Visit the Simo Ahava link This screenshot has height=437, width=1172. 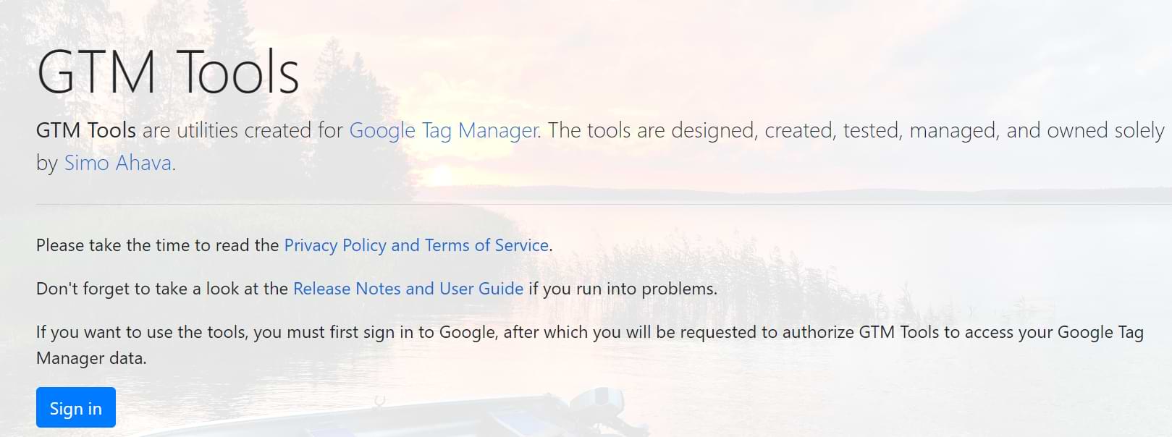(118, 164)
